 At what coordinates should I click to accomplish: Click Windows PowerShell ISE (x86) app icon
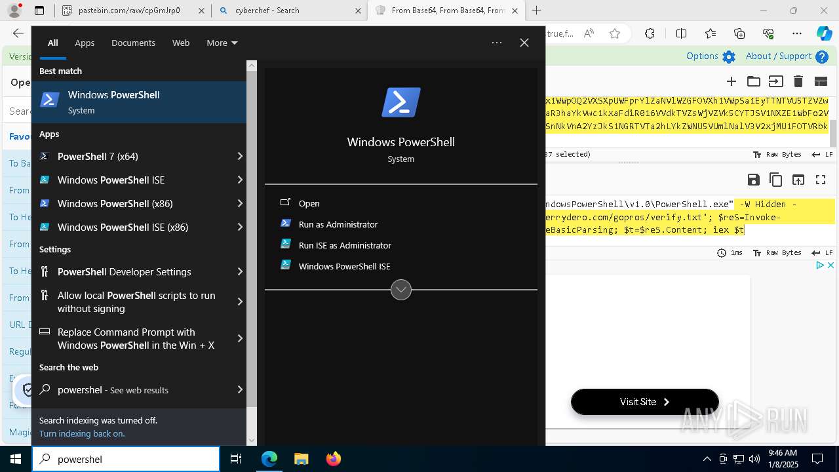coord(45,227)
